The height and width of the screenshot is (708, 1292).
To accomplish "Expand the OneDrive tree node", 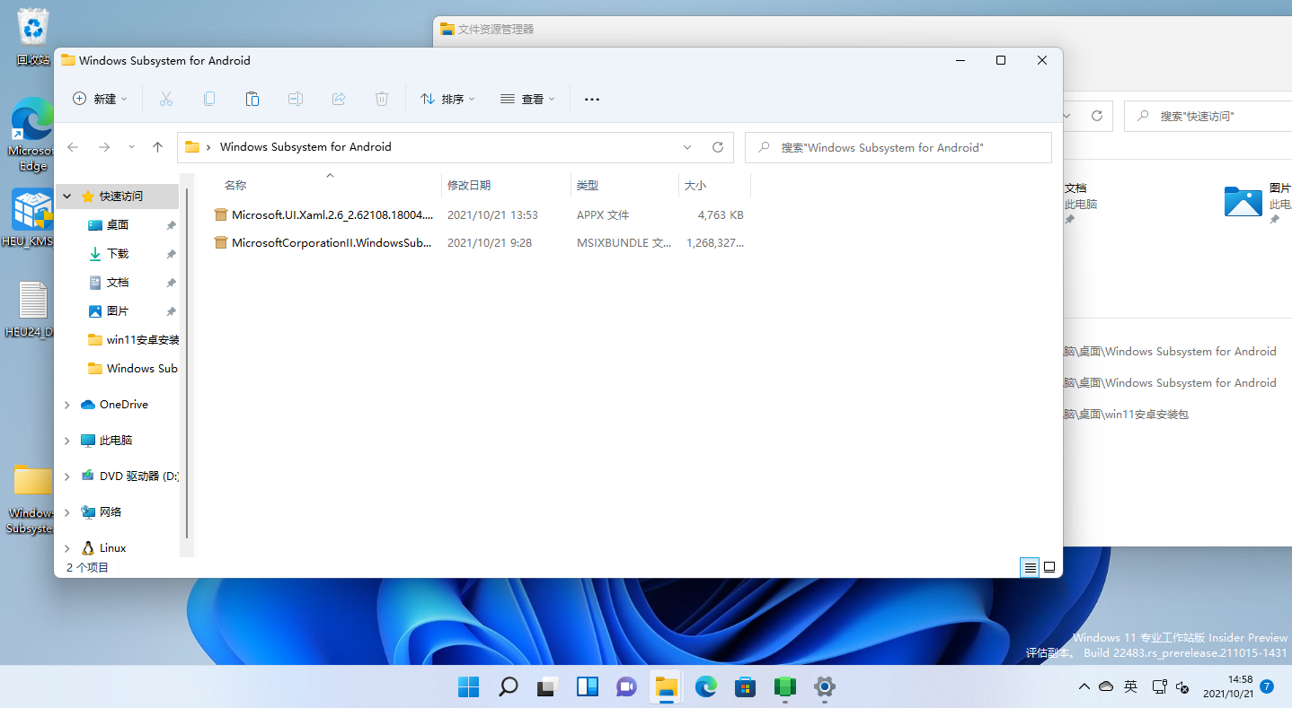I will click(67, 405).
